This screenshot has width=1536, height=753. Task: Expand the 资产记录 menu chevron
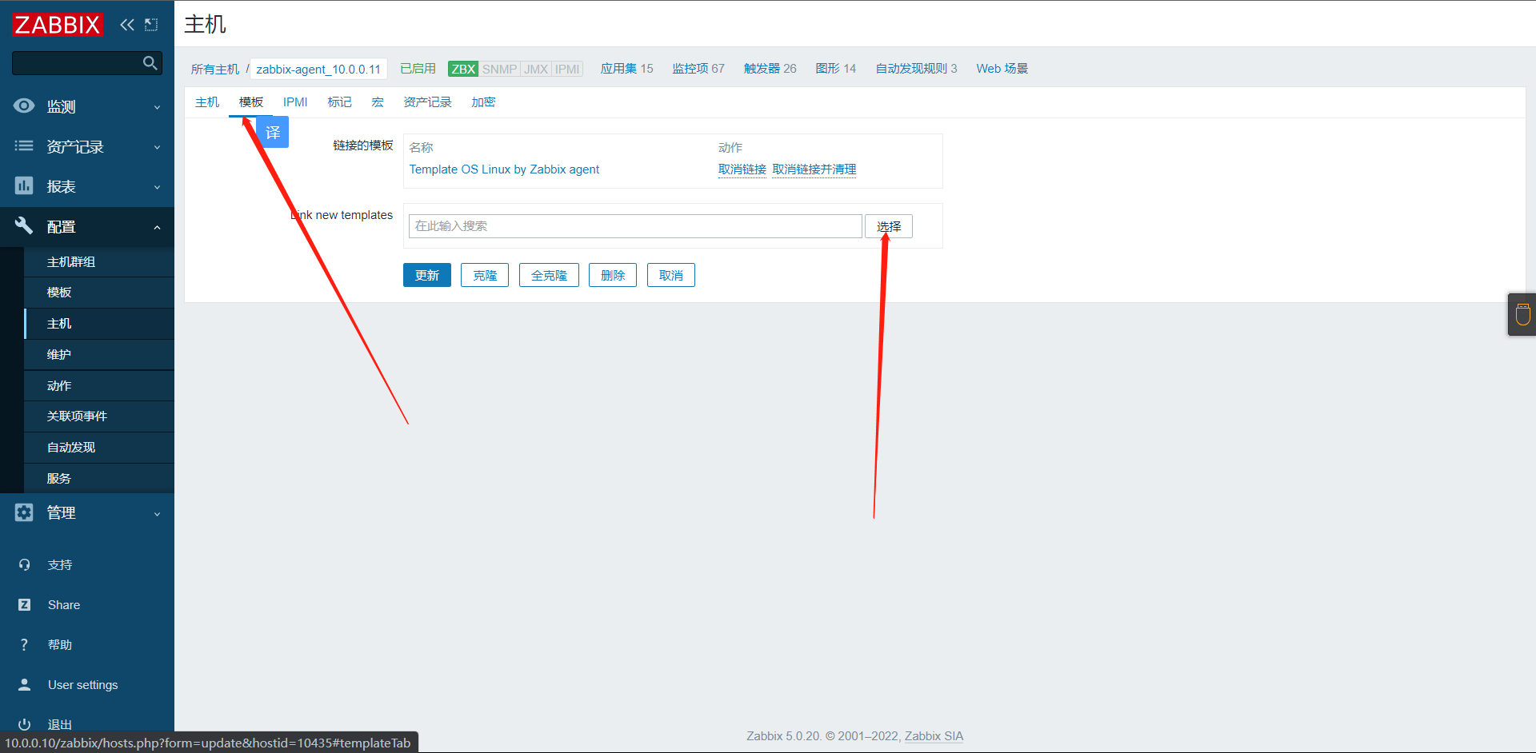click(157, 147)
